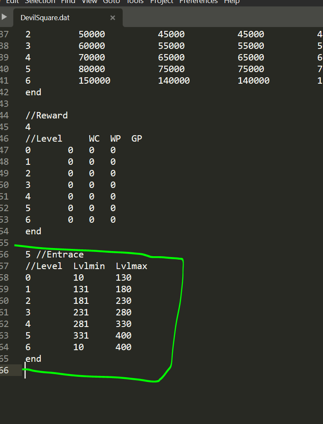
Task: Open the Edit menu
Action: click(x=12, y=2)
